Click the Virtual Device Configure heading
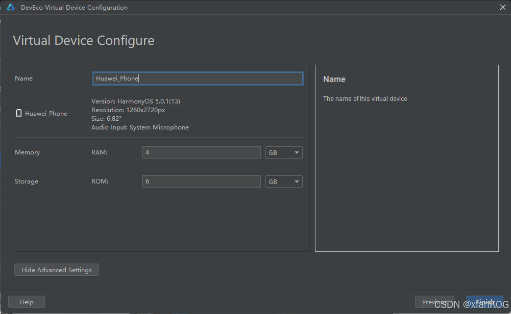 tap(83, 41)
